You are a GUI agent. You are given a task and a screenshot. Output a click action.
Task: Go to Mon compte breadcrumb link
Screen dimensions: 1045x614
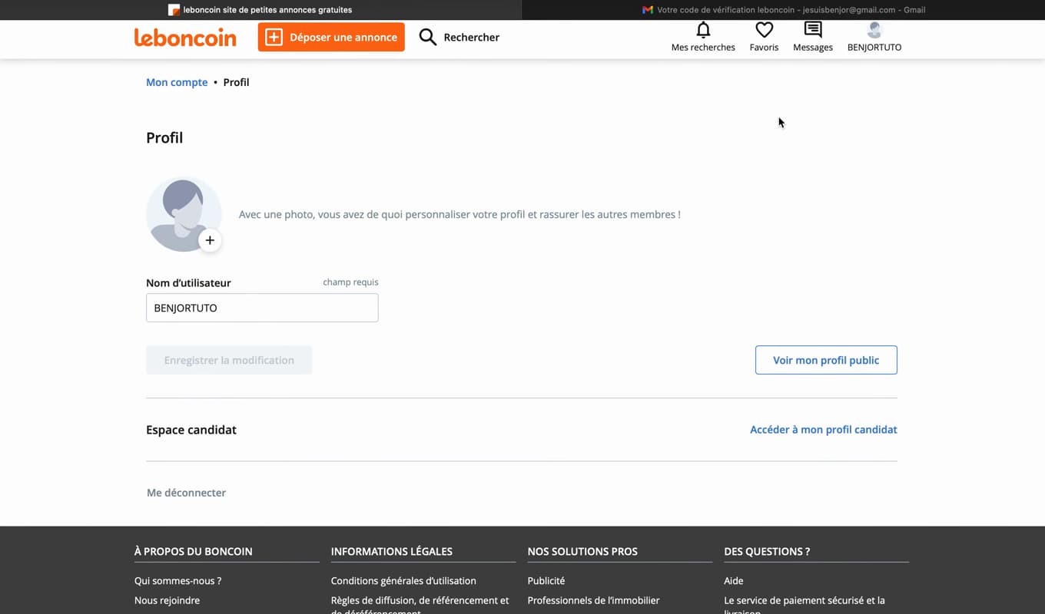tap(177, 82)
